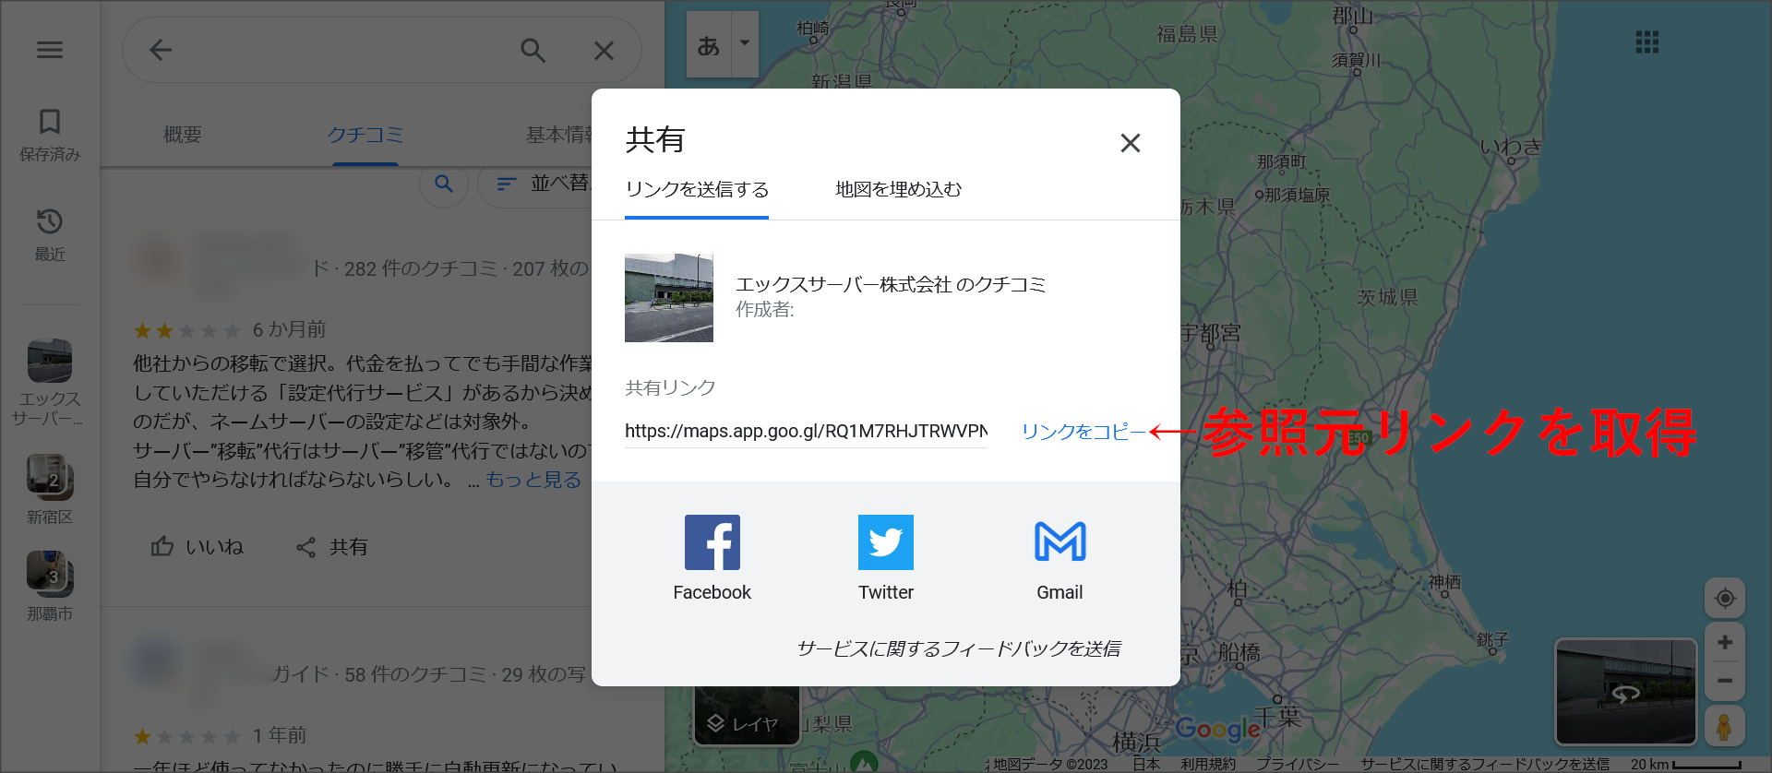Click reviewer info 58 件のクチコミ
The height and width of the screenshot is (773, 1772).
tap(415, 674)
